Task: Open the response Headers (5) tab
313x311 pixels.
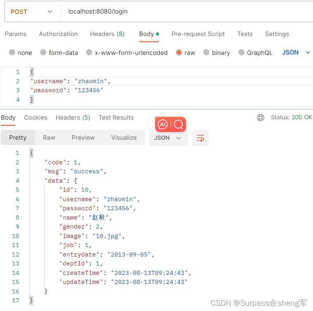Action: (73, 118)
